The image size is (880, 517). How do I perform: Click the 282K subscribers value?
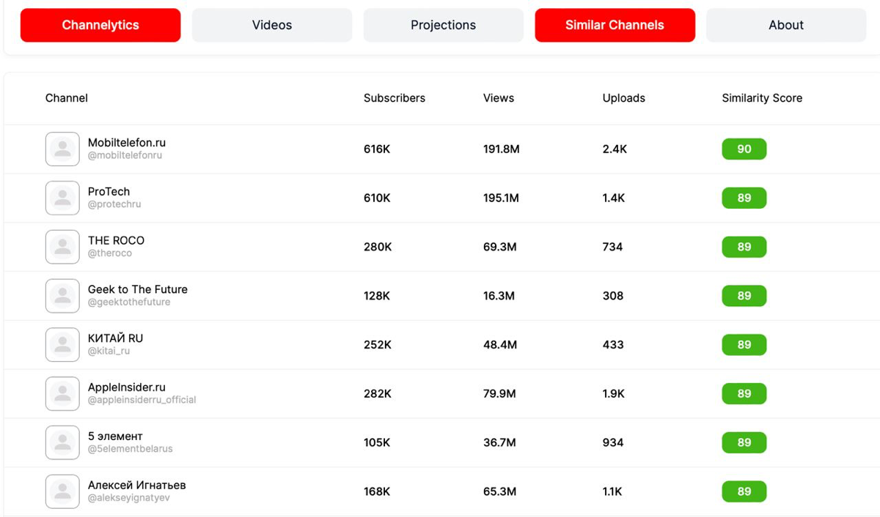378,394
